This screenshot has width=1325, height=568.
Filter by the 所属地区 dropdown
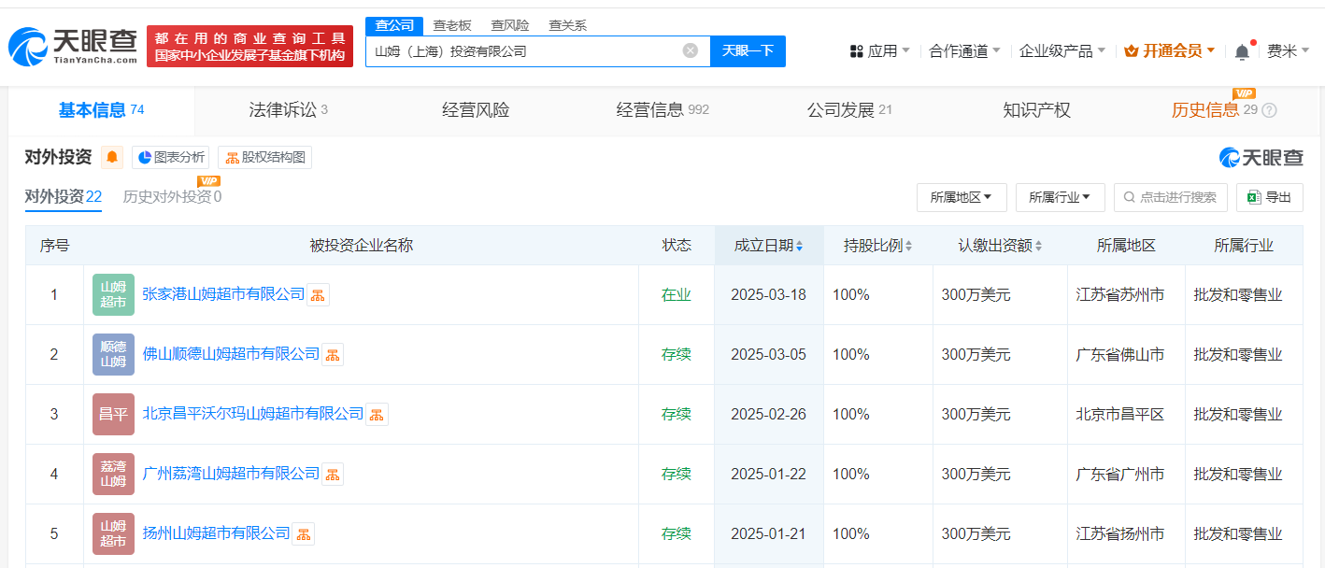coord(962,197)
